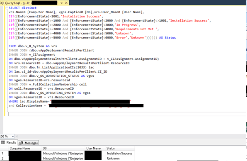Select the OS column header in results
This screenshot has width=247, height=161.
[x=63, y=148]
